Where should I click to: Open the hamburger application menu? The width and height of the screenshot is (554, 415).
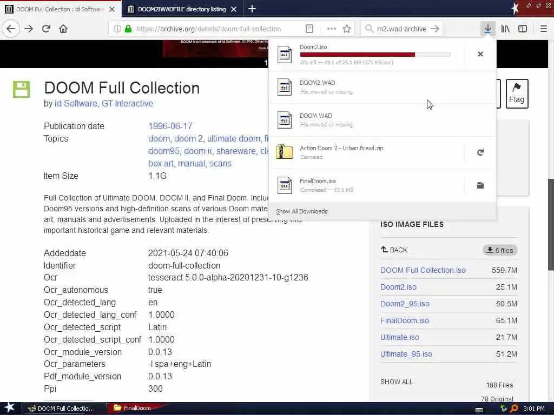[x=543, y=29]
